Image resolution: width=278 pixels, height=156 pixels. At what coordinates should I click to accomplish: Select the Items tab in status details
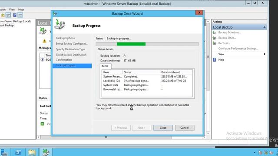(x=105, y=66)
